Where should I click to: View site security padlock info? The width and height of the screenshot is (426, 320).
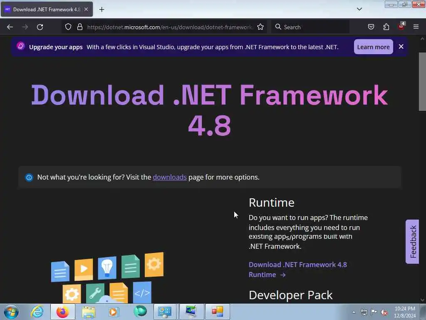(79, 27)
